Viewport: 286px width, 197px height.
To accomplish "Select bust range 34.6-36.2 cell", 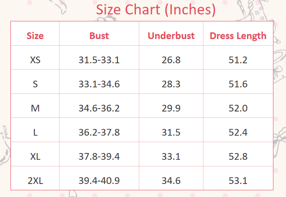I will tap(99, 109).
